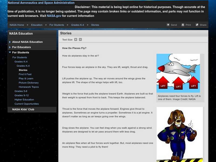Open the Grades K-4 breadcrumb link
The width and height of the screenshot is (216, 162).
pos(77,25)
